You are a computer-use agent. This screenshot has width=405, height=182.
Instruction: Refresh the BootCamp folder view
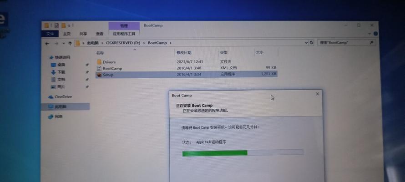tap(312, 43)
